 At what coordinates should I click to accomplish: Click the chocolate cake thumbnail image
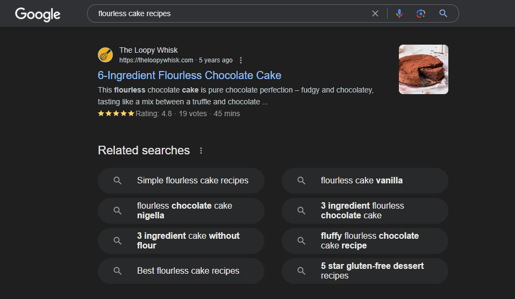tap(423, 69)
